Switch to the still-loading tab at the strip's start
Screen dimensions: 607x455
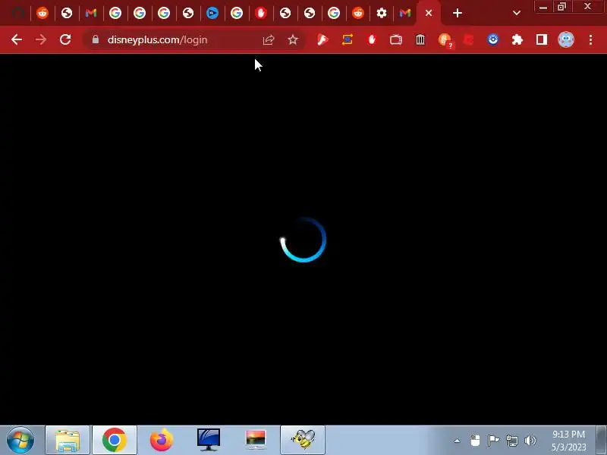coord(18,13)
